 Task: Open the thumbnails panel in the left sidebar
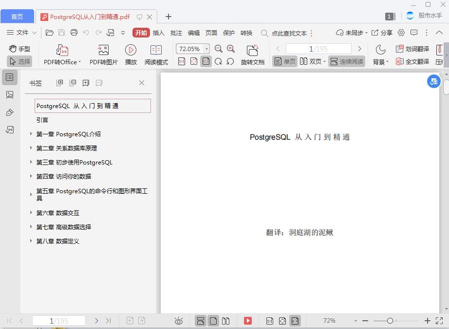9,95
